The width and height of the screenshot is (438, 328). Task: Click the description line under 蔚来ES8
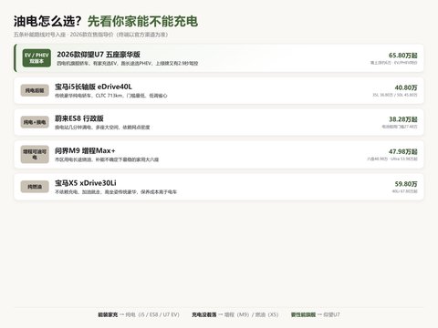pyautogui.click(x=102, y=128)
